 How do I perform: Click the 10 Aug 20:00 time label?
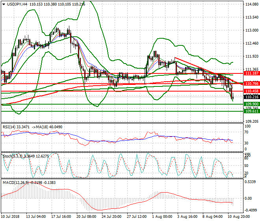pos(237,217)
